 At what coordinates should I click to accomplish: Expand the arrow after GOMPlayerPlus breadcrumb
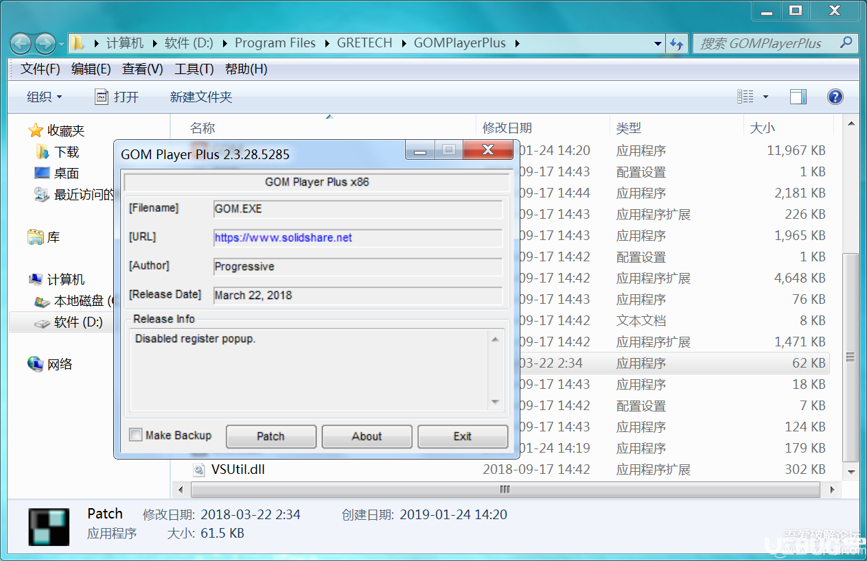(516, 43)
